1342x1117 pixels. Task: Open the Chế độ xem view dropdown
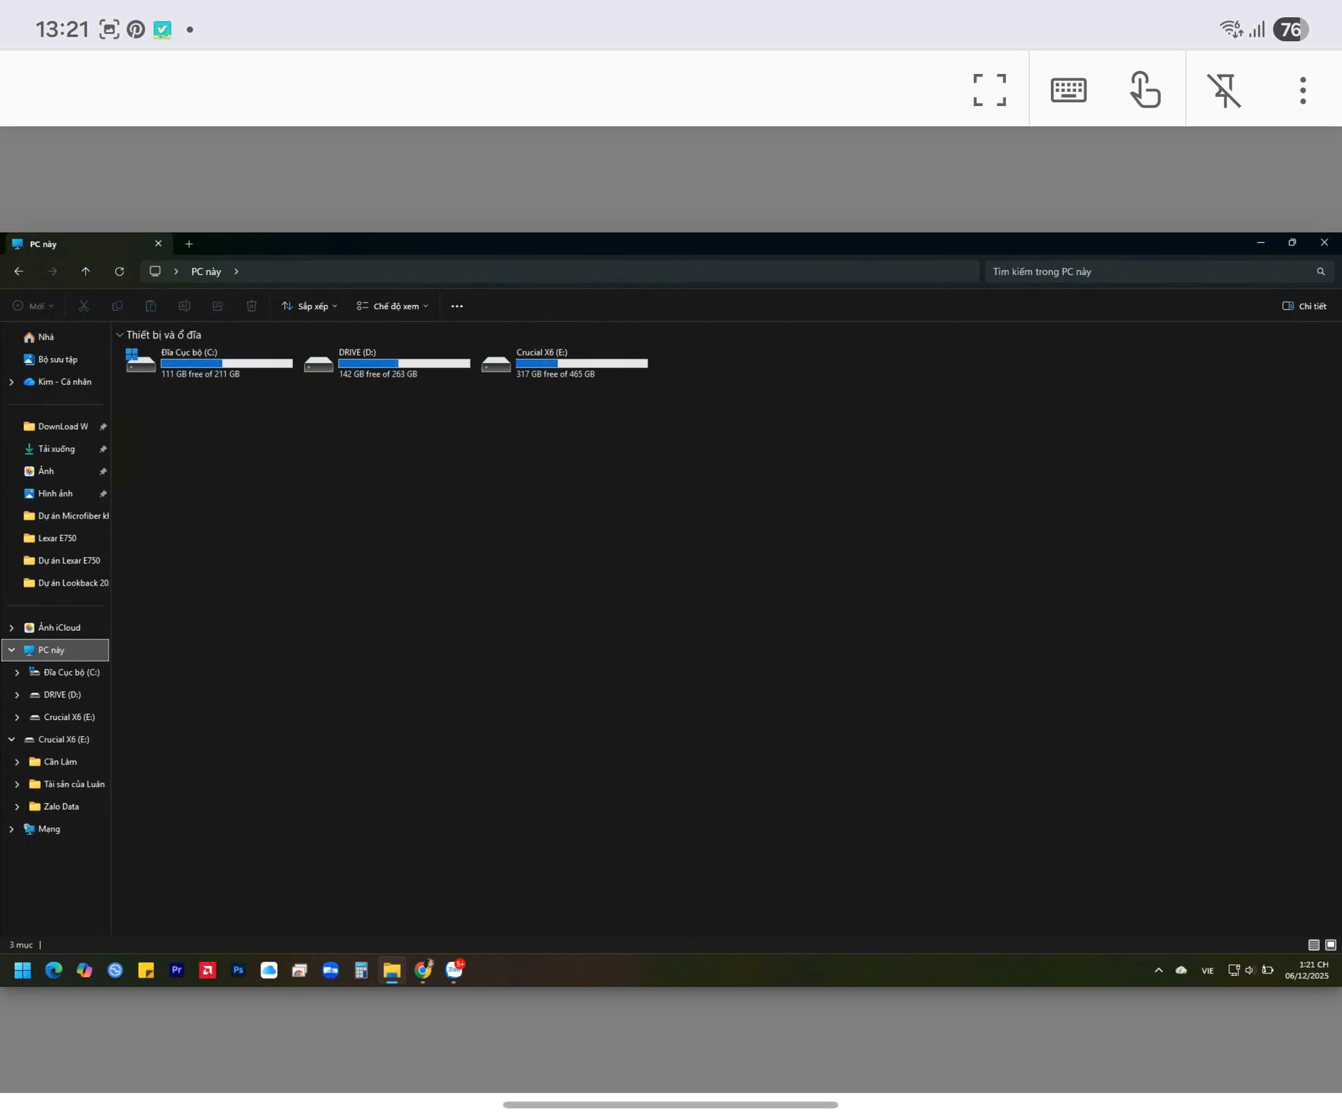coord(393,306)
